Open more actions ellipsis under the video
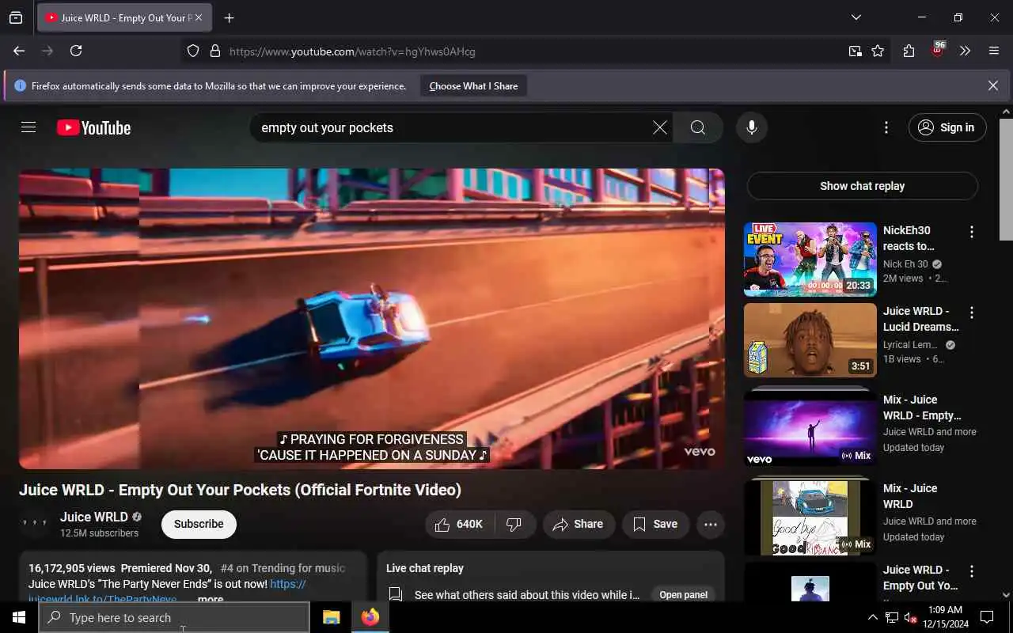Image resolution: width=1013 pixels, height=633 pixels. (x=711, y=524)
